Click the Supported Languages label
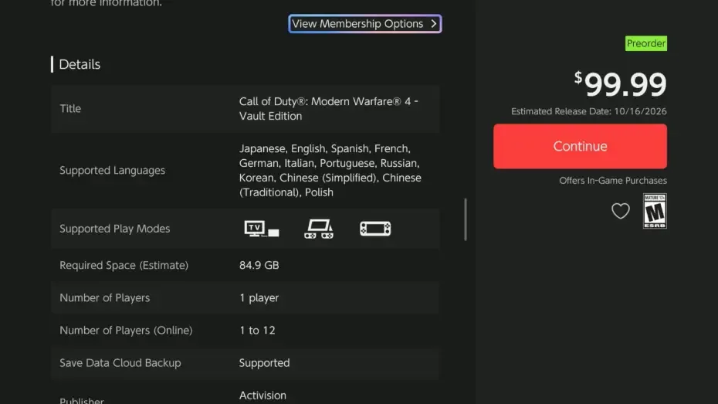 112,171
